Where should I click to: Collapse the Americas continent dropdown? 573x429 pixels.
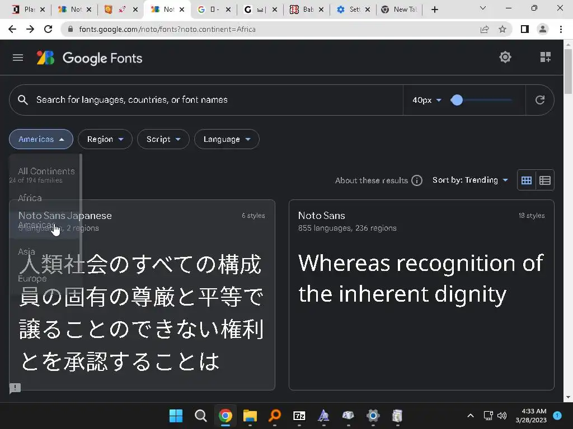pyautogui.click(x=41, y=139)
